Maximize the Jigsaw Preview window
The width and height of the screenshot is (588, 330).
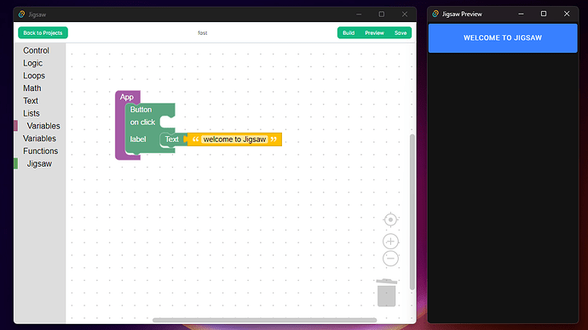[x=544, y=14]
